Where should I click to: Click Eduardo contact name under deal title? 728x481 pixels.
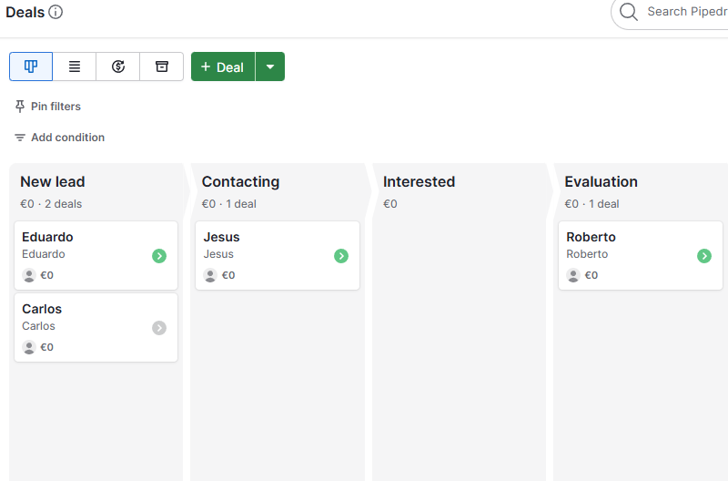click(43, 254)
